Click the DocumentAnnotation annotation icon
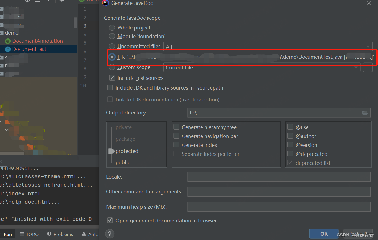The image size is (378, 240). [x=8, y=41]
